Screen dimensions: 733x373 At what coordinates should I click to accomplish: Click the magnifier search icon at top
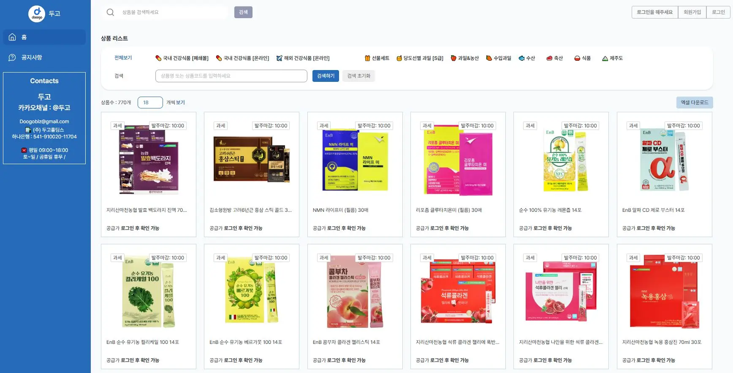pos(110,12)
